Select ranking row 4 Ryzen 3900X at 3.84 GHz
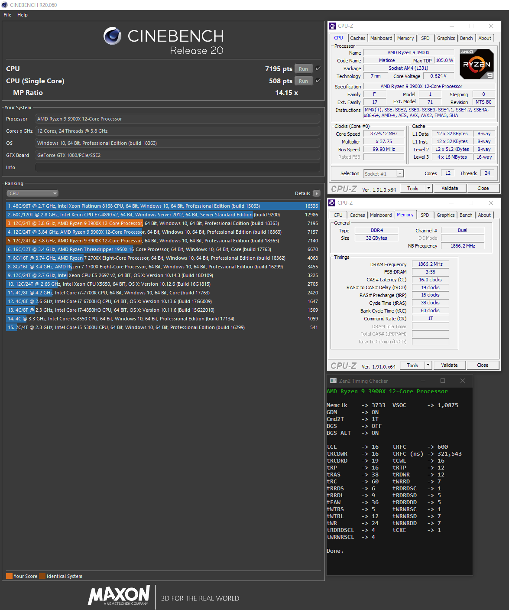This screenshot has height=610, width=509. (x=163, y=232)
